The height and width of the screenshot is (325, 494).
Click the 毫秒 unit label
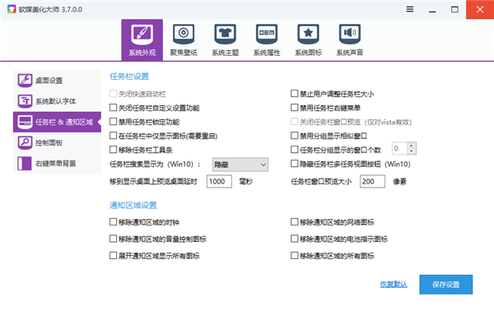[246, 181]
